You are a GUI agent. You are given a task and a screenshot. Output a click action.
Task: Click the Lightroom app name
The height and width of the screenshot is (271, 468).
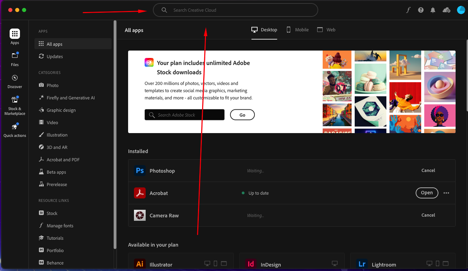(x=384, y=265)
